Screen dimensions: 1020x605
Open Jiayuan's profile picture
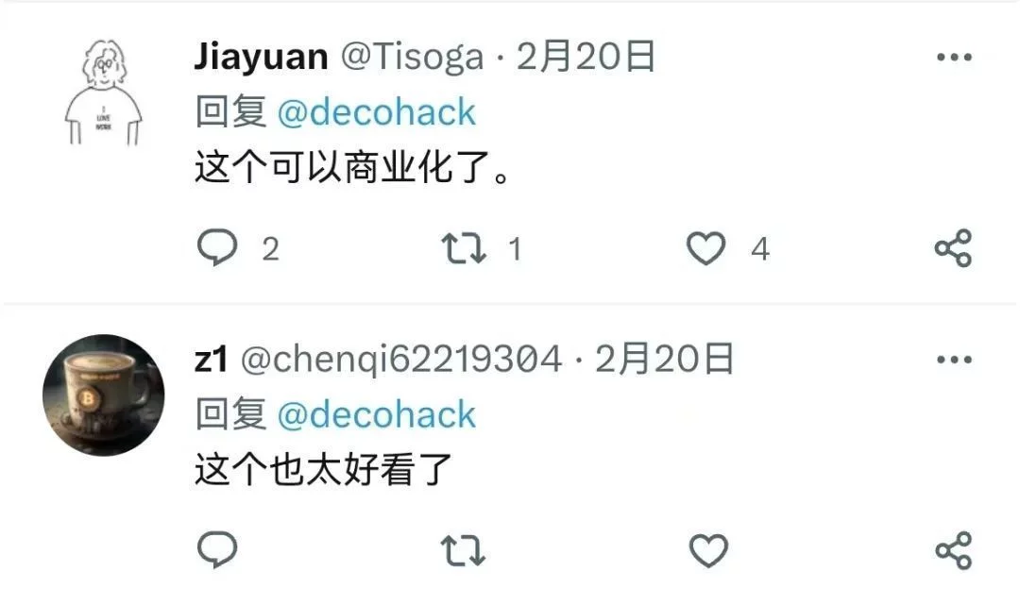click(x=104, y=92)
